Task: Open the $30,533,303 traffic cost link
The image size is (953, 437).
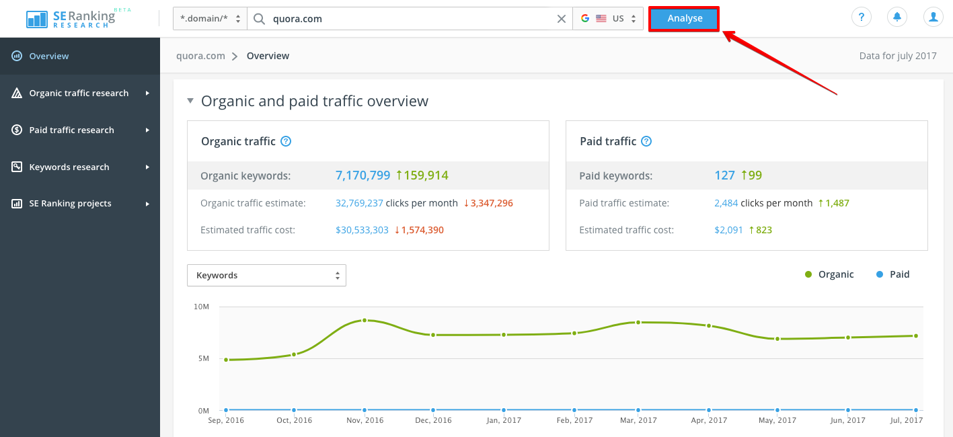Action: point(362,230)
